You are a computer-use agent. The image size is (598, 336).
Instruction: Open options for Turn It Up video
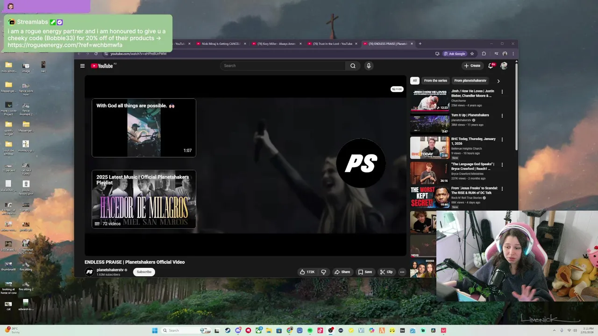pos(502,116)
